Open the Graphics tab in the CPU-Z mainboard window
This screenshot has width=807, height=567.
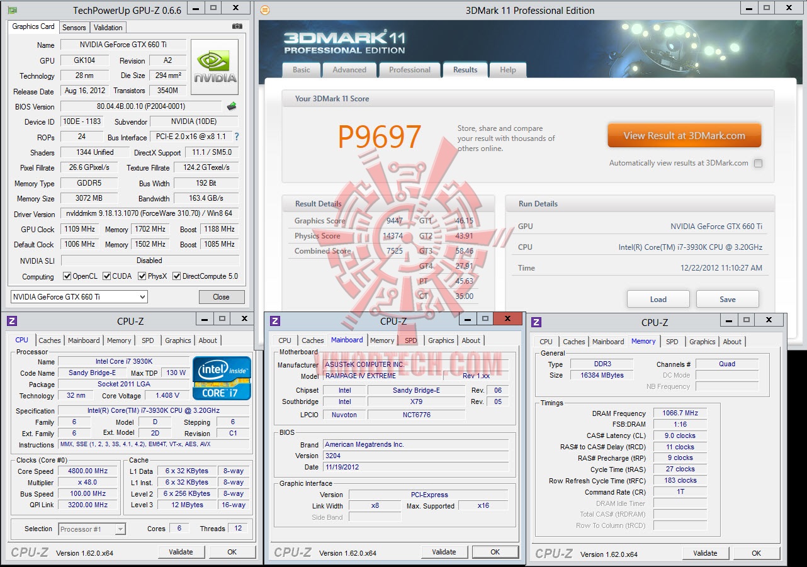tap(441, 340)
